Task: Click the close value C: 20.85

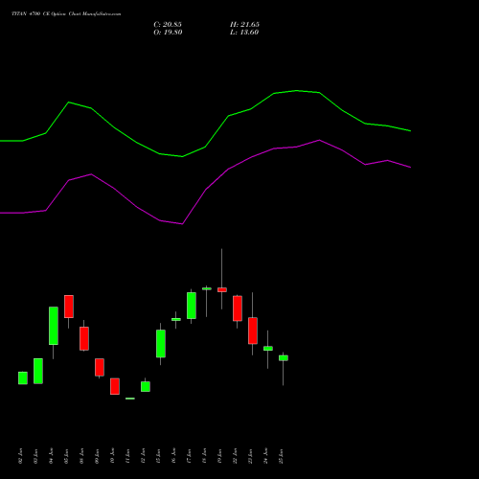Action: 168,25
